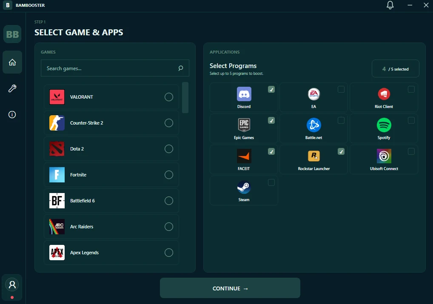Click the 4 / 5 selected counter

pyautogui.click(x=396, y=69)
